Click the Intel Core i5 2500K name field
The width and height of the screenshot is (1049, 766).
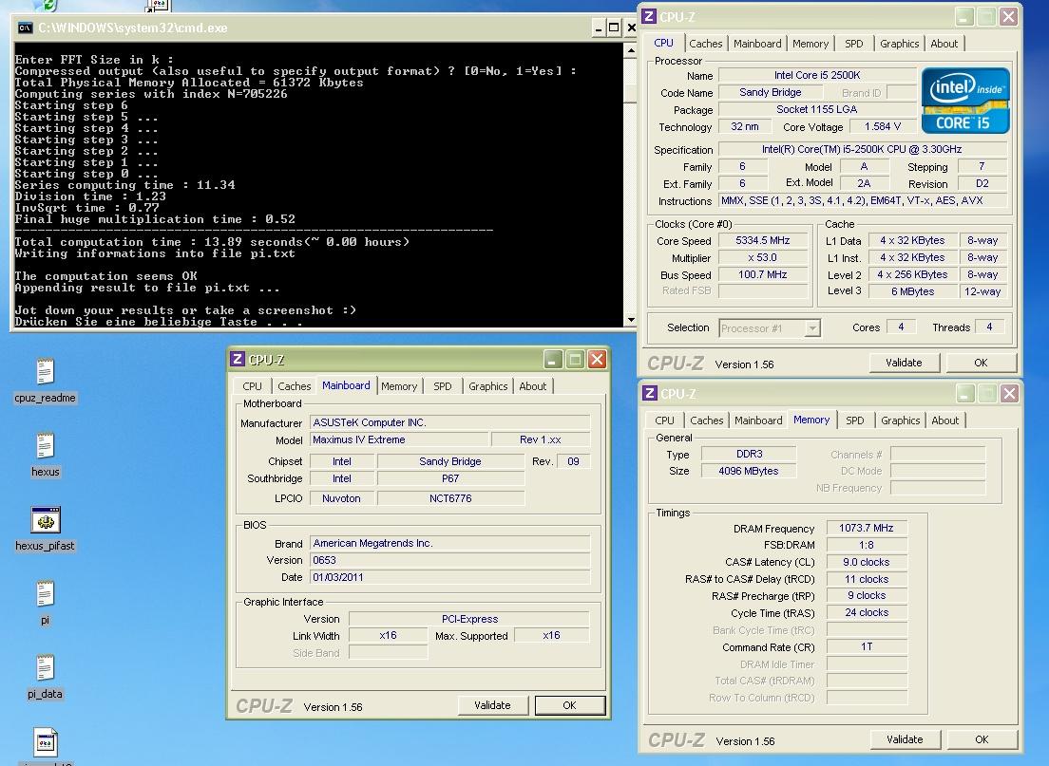(x=817, y=76)
